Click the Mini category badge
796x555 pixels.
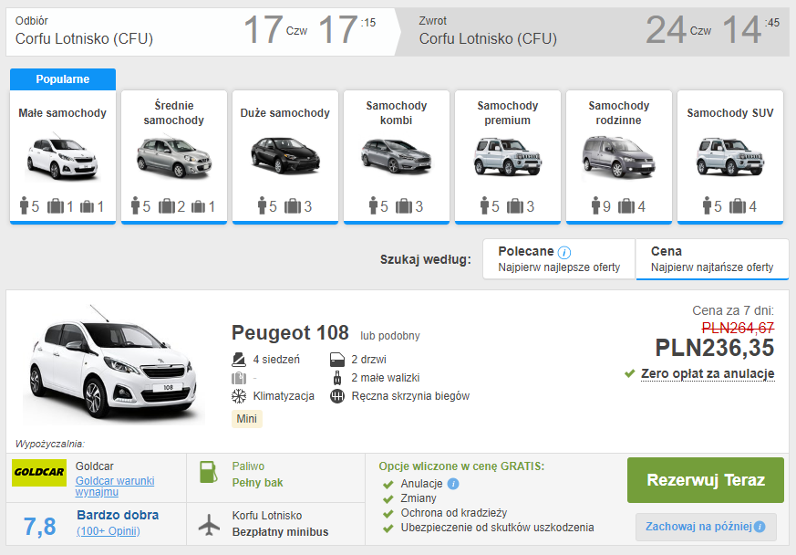pos(247,419)
